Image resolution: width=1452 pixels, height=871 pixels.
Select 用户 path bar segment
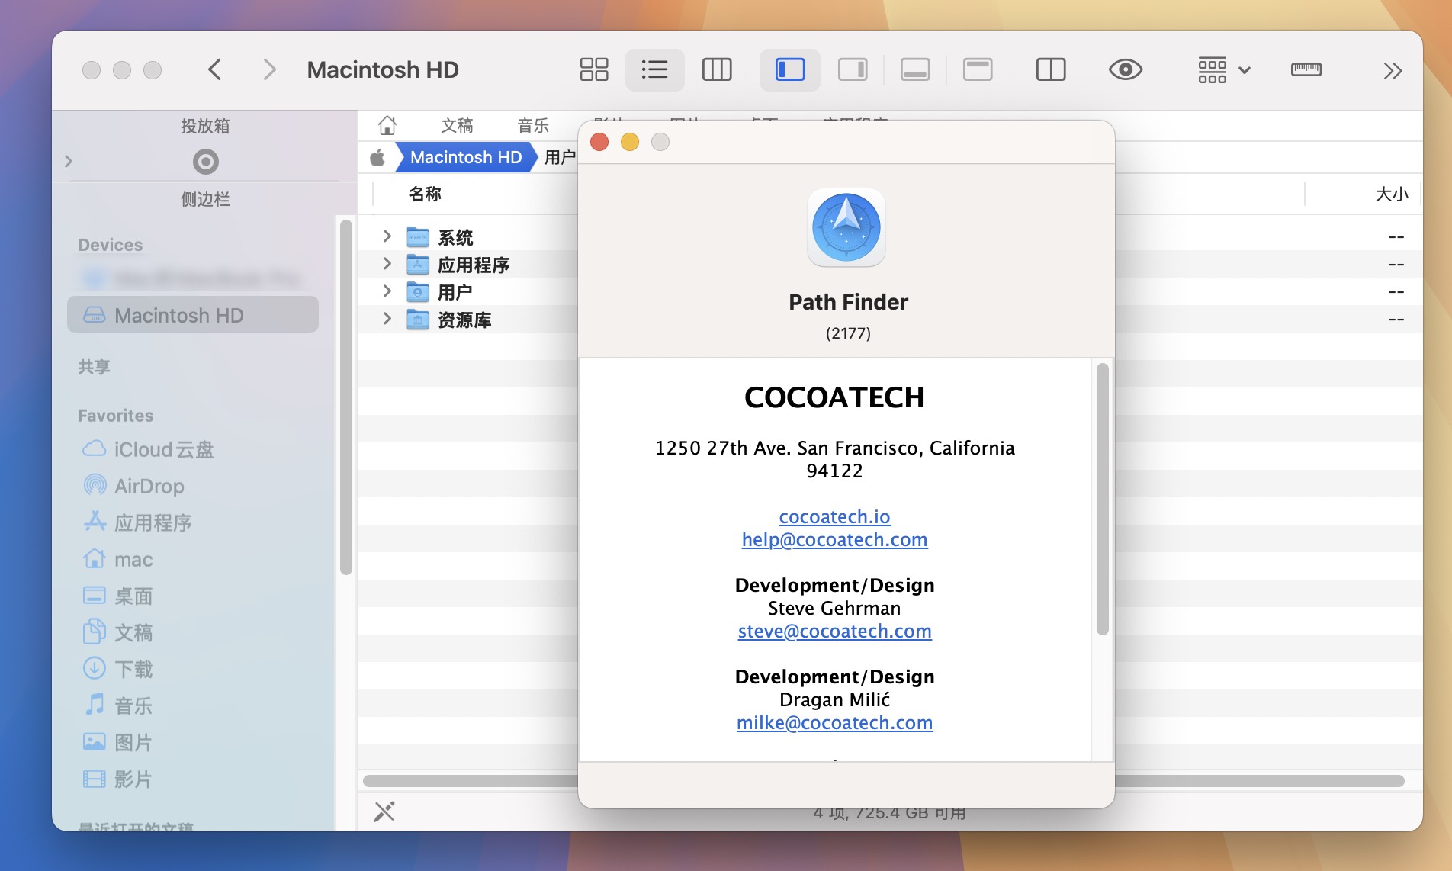(559, 157)
